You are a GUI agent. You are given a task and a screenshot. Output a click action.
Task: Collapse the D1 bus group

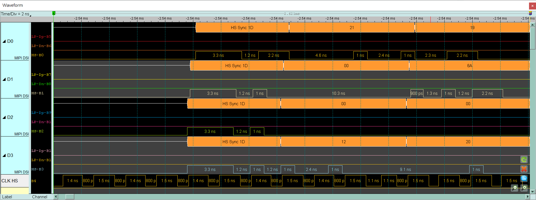(x=4, y=79)
